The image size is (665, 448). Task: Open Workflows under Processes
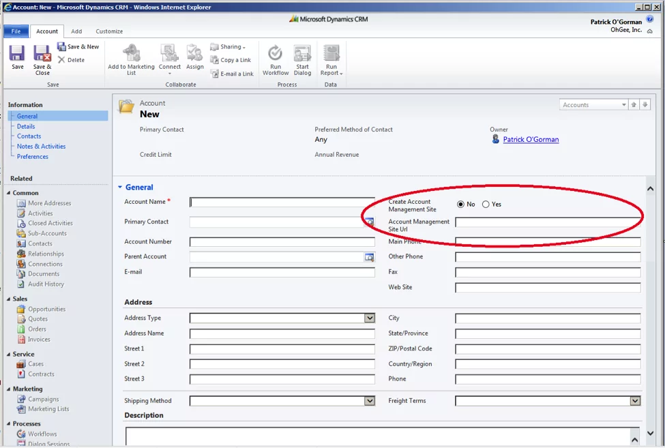click(37, 434)
